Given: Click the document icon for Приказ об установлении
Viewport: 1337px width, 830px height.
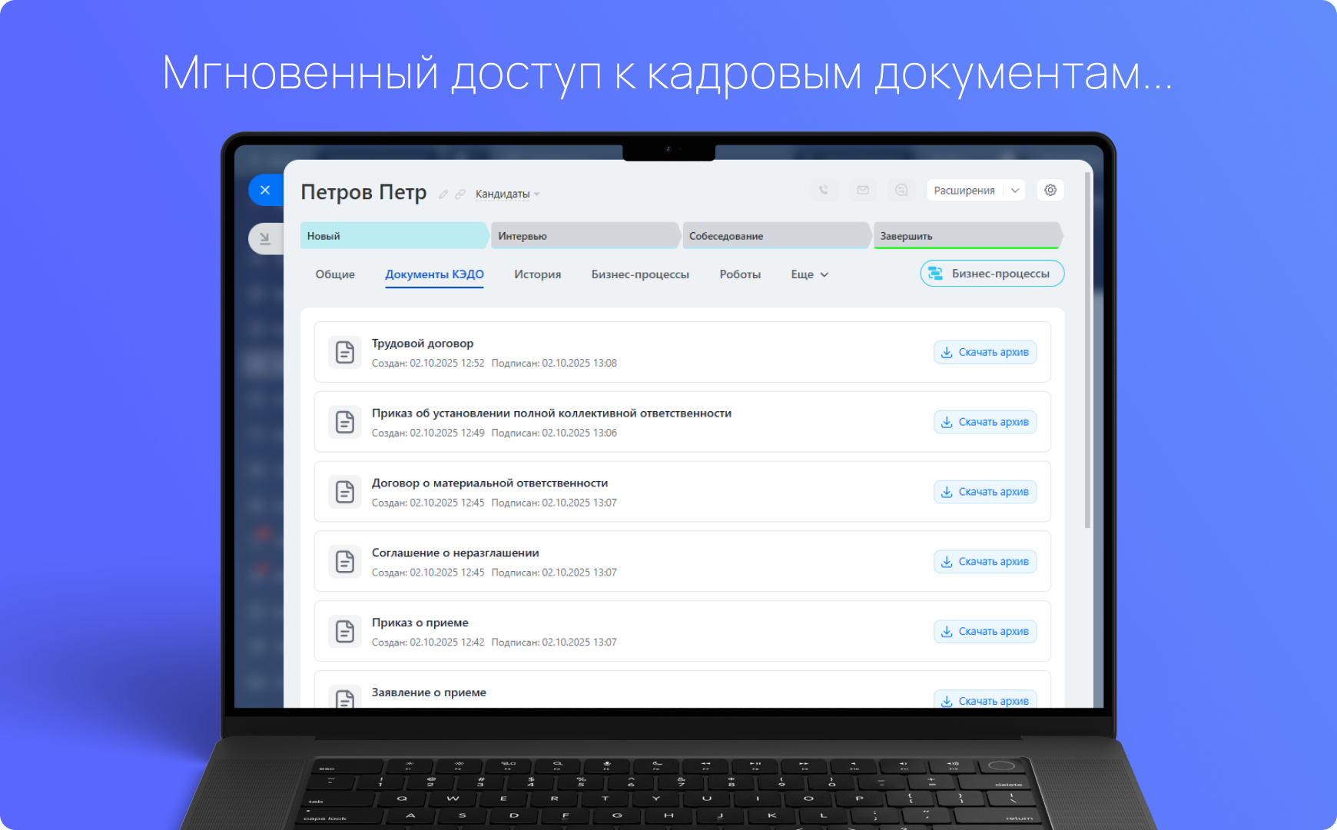Looking at the screenshot, I should (x=345, y=422).
